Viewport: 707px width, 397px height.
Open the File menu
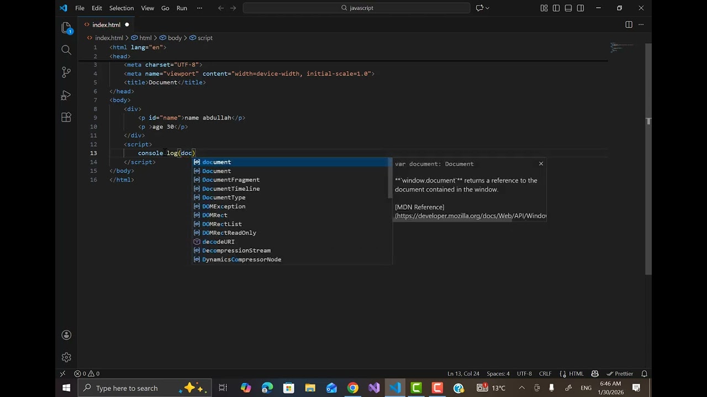click(x=80, y=8)
